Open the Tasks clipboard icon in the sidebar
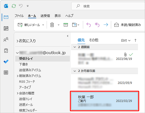This screenshot has height=113, width=145. click(x=6, y=50)
